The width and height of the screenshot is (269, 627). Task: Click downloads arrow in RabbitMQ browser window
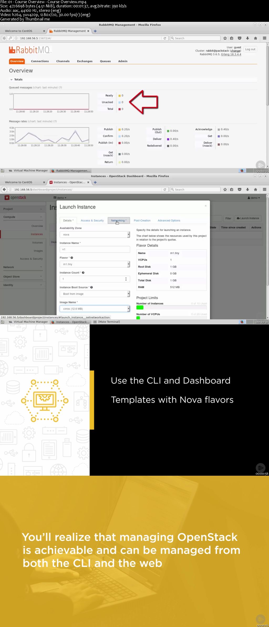pos(247,38)
